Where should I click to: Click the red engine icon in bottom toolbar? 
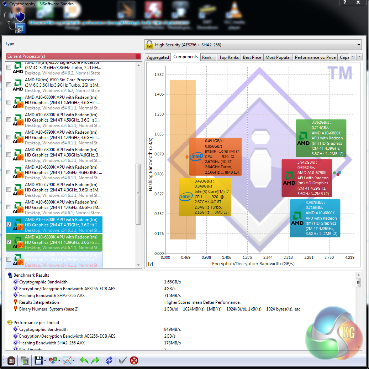(x=11, y=360)
